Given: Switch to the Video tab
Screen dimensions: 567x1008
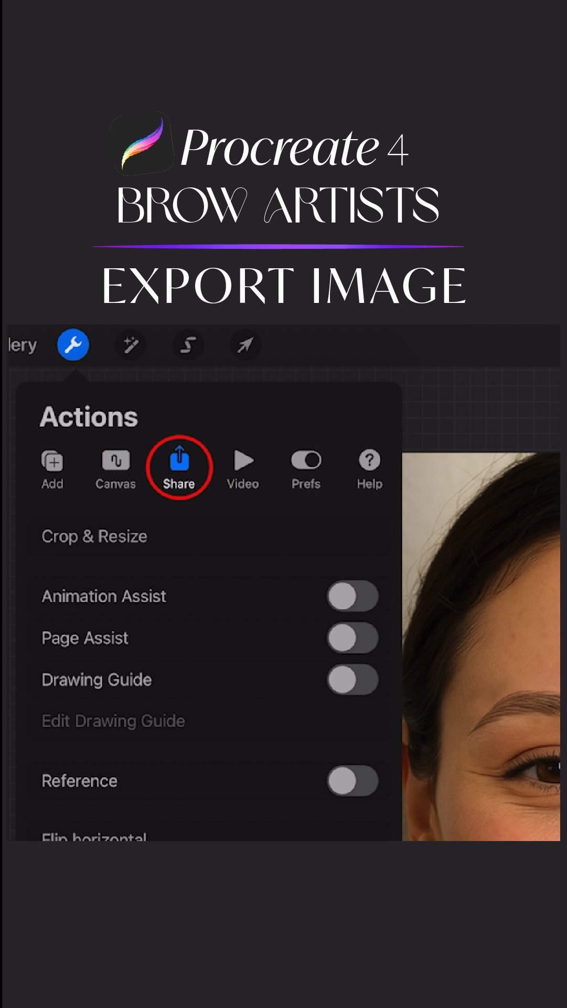Looking at the screenshot, I should 243,469.
